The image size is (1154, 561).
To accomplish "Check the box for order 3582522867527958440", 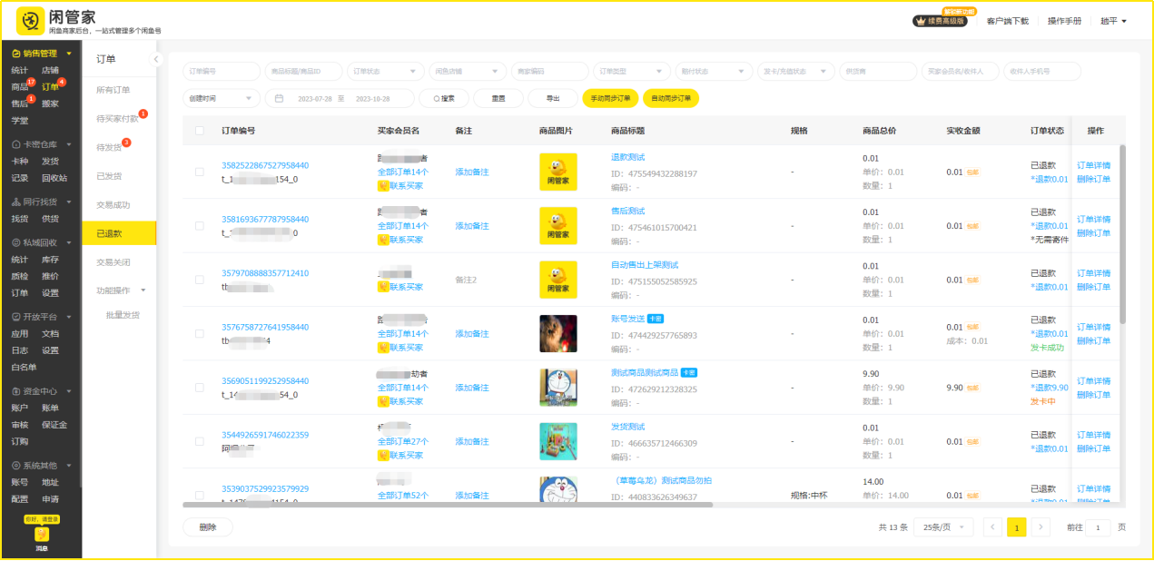I will click(x=200, y=172).
